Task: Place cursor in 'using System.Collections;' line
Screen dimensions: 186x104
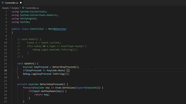Action: [x=29, y=12]
